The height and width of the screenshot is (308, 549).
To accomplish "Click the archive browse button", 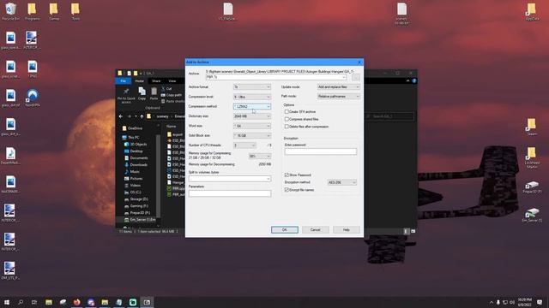I will (x=356, y=77).
